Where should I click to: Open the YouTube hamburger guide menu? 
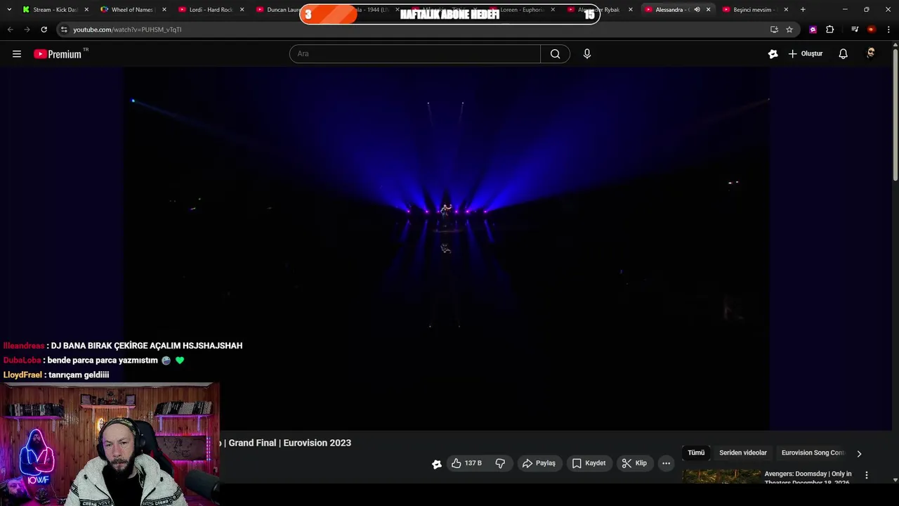[x=17, y=54]
